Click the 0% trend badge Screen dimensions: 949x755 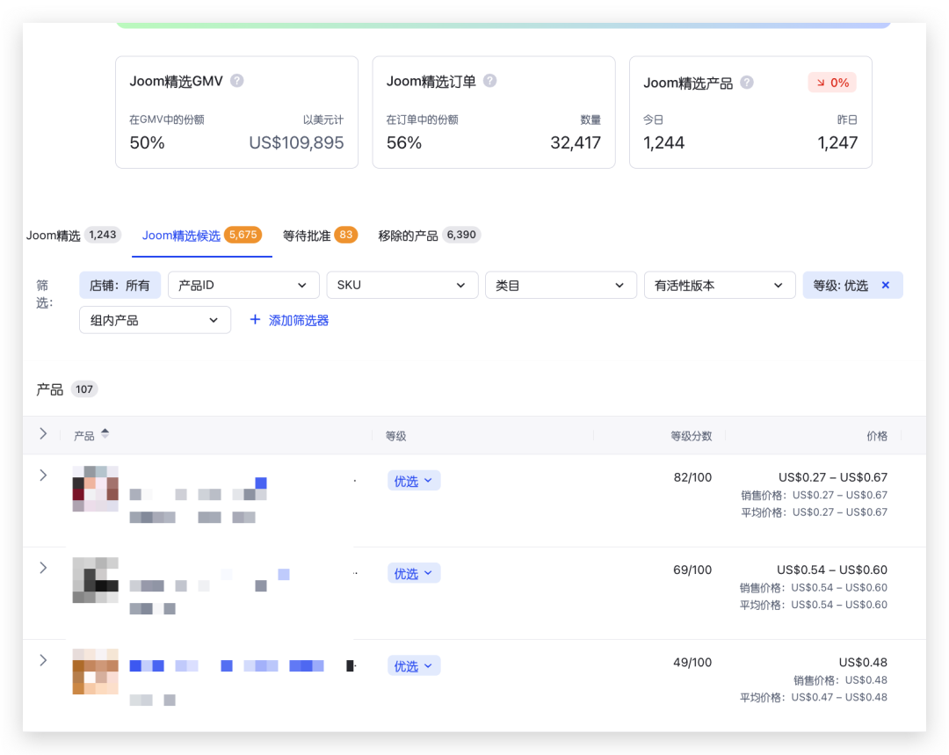(832, 83)
